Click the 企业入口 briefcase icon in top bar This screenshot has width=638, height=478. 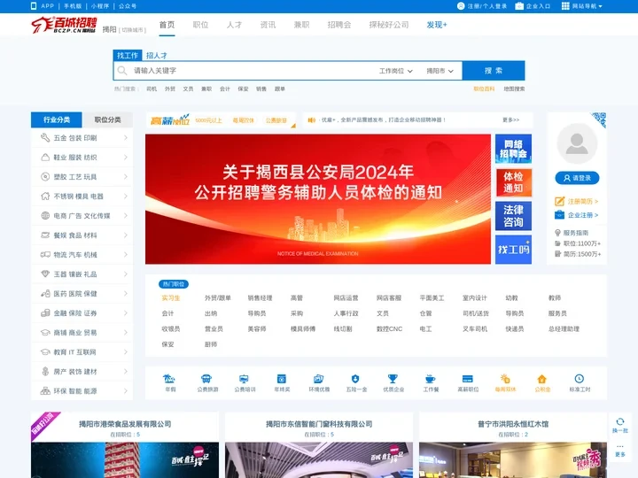[519, 5]
